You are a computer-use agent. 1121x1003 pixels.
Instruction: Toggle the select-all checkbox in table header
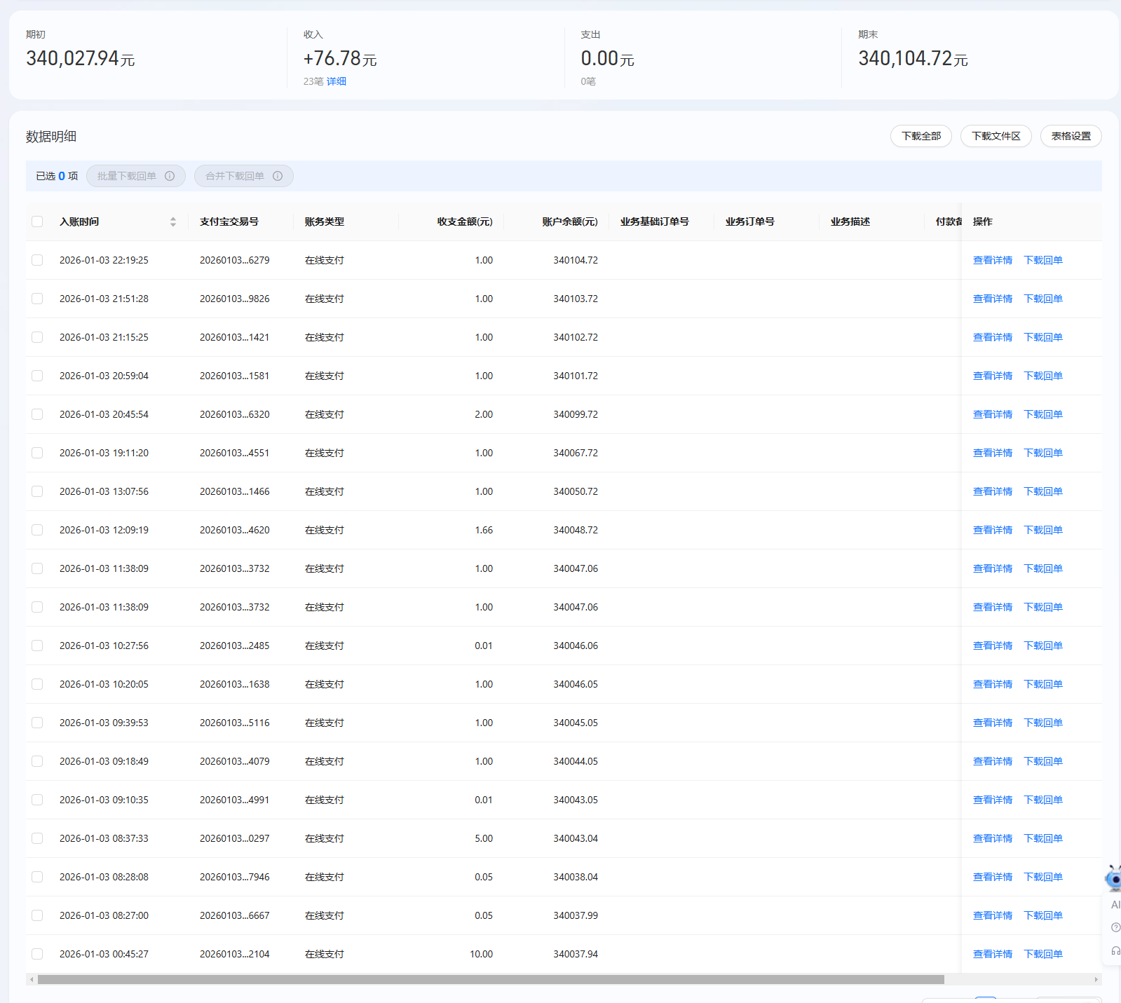[37, 221]
